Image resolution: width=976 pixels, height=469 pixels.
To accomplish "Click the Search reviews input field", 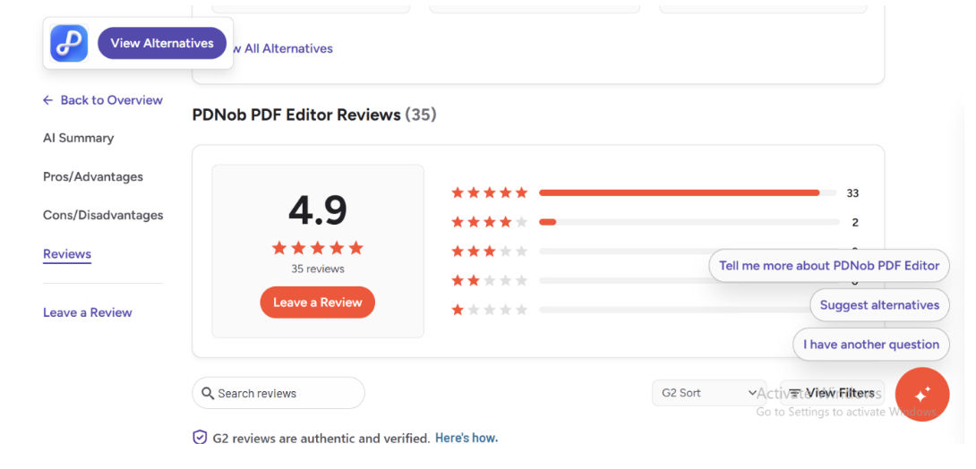I will [x=287, y=394].
